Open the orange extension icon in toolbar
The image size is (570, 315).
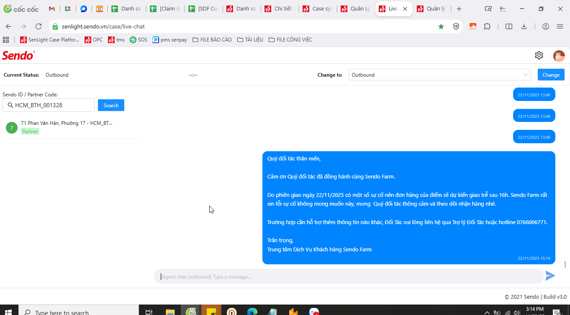473,26
